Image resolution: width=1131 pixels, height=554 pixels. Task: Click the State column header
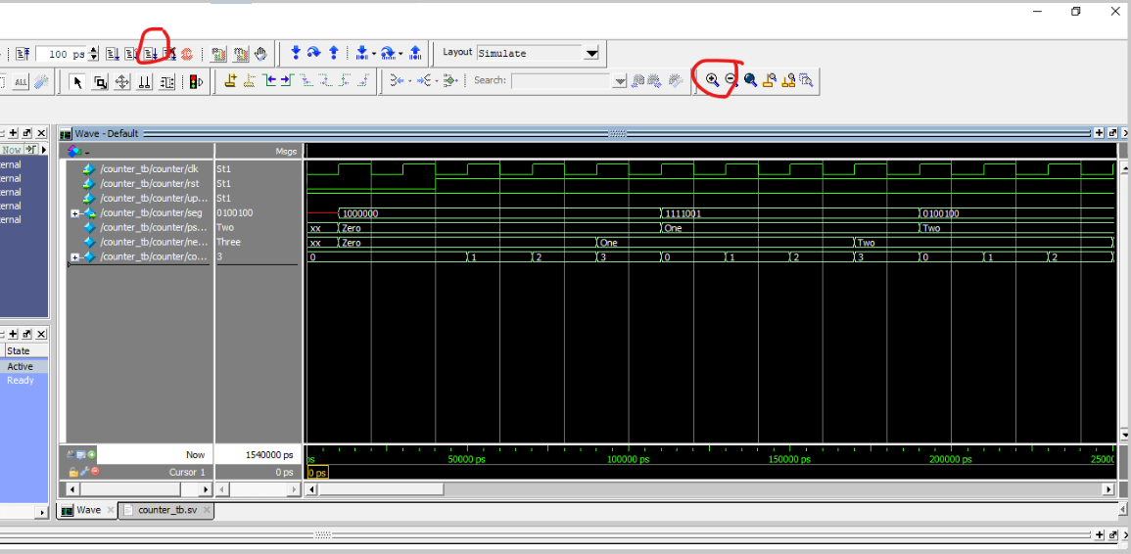[x=19, y=350]
